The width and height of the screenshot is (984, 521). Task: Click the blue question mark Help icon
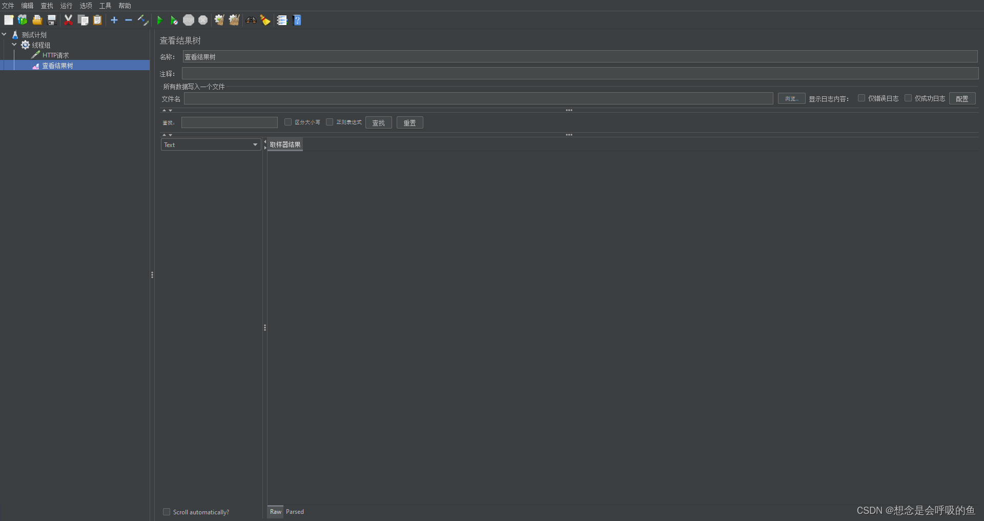click(x=297, y=20)
